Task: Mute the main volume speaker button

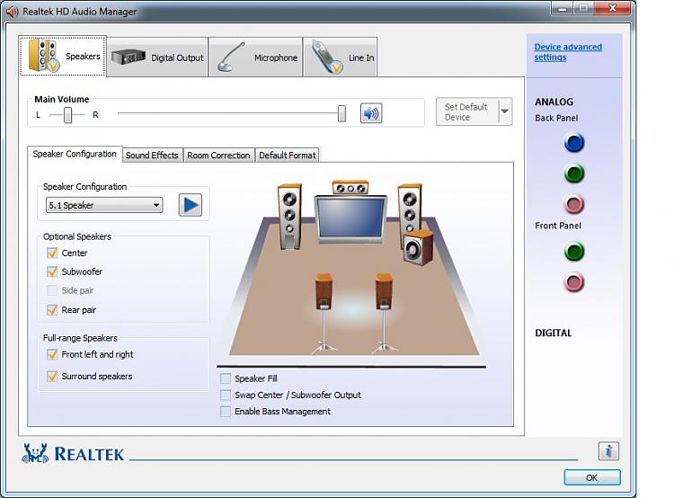Action: pyautogui.click(x=371, y=113)
